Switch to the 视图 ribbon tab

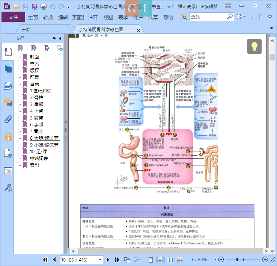click(108, 17)
